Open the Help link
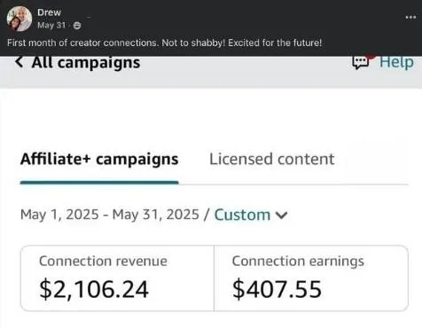The width and height of the screenshot is (422, 329). (396, 62)
